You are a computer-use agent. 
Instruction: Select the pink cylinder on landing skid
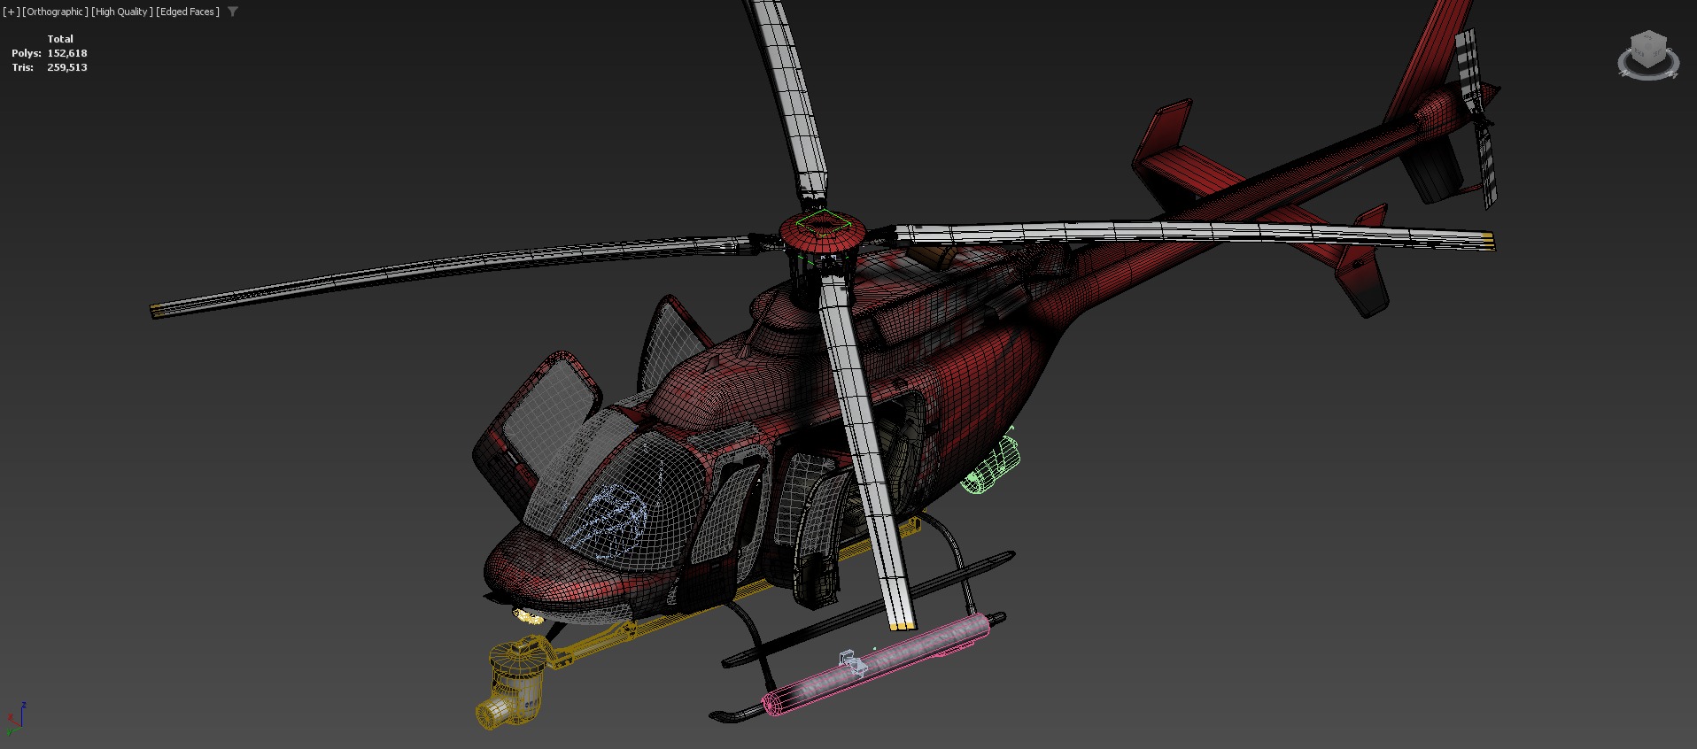(x=877, y=664)
